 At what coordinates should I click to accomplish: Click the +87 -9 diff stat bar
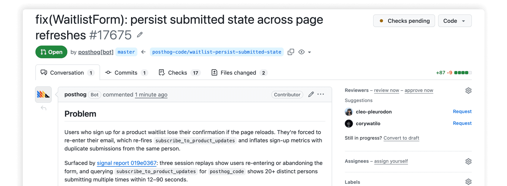(454, 73)
